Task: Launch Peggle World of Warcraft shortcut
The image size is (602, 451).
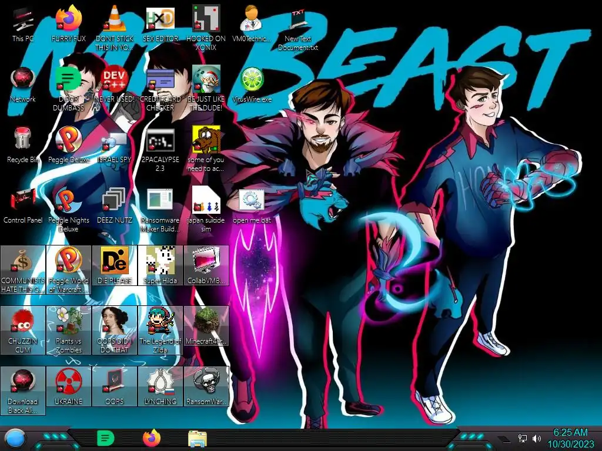Action: [x=69, y=270]
